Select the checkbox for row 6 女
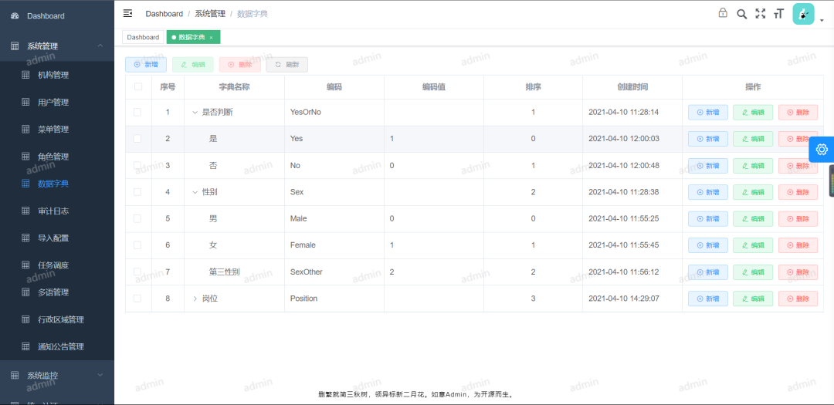834x405 pixels. tap(137, 245)
